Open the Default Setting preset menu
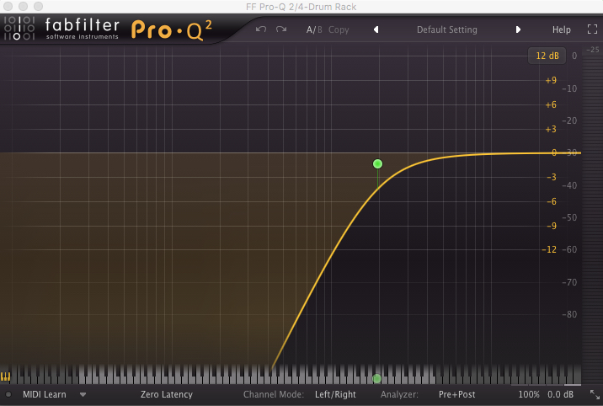Image resolution: width=603 pixels, height=406 pixels. point(447,29)
